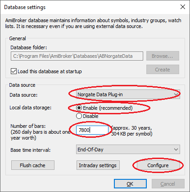
Task: Select Enable (recommended) local data storage
Action: pyautogui.click(x=79, y=108)
